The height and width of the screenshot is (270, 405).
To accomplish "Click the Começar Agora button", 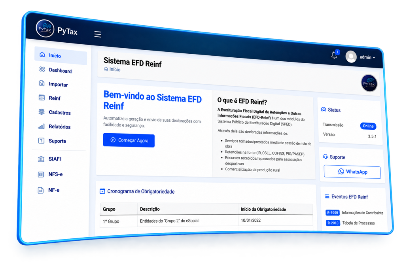I will (129, 140).
